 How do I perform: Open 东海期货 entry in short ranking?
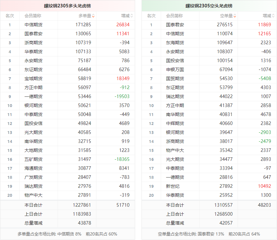pyautogui.click(x=175, y=43)
